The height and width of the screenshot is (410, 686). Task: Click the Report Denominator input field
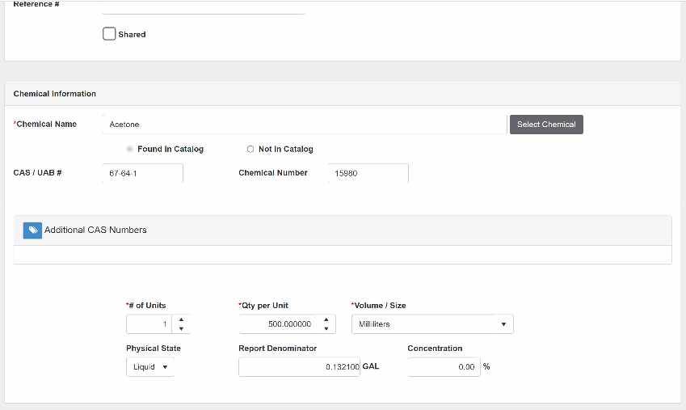pos(298,367)
